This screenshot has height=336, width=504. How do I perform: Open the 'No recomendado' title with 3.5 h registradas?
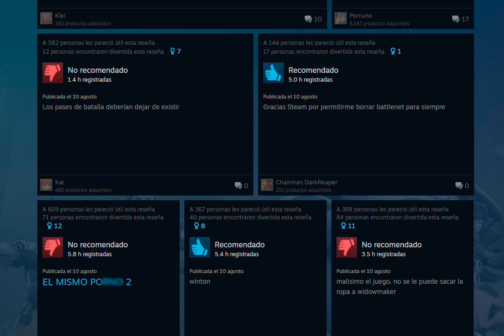pos(392,245)
